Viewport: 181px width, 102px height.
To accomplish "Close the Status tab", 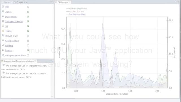I will (11, 2).
